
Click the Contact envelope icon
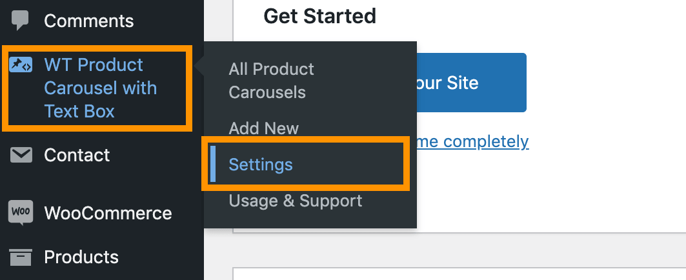coord(21,155)
